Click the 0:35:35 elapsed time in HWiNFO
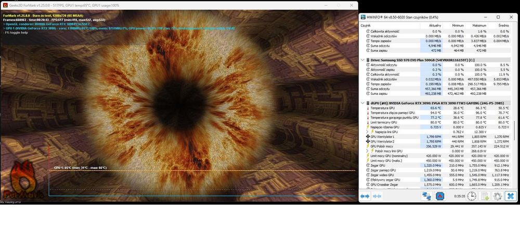This screenshot has width=520, height=227. 459,196
